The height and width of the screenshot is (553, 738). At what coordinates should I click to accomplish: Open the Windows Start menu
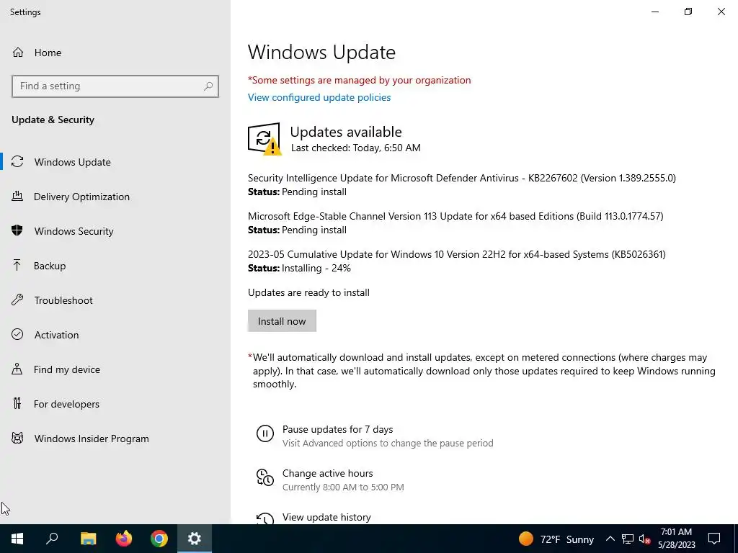click(17, 539)
